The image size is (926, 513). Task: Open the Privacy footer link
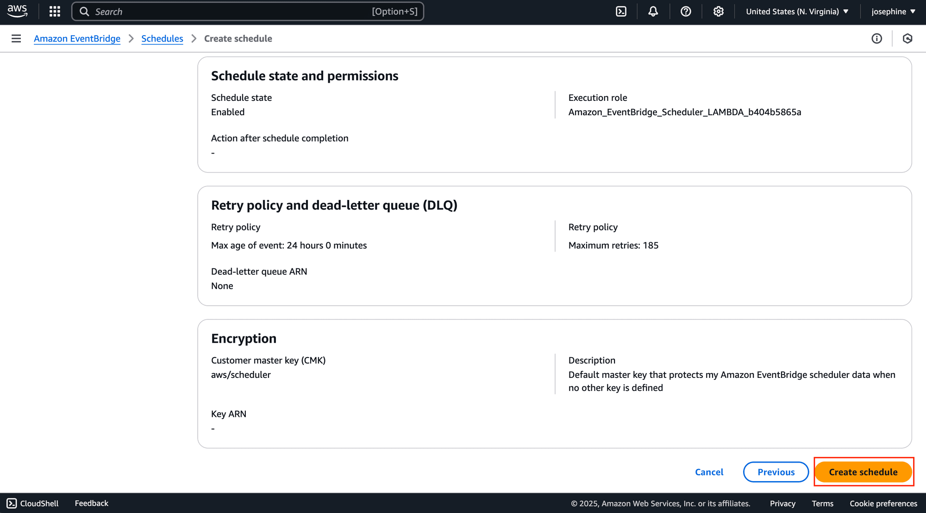point(782,503)
